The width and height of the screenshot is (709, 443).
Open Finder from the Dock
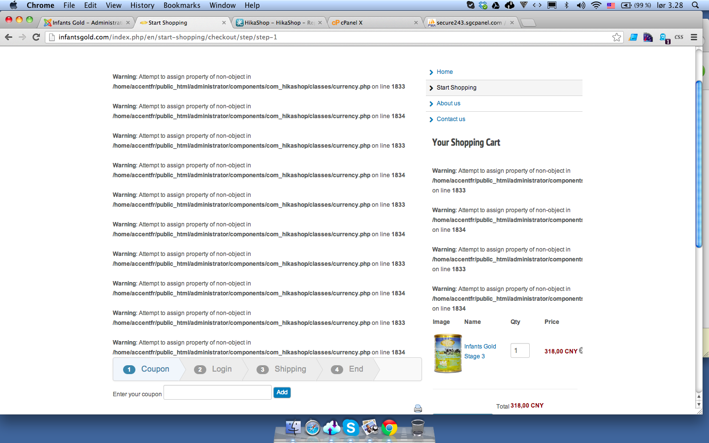[x=293, y=427]
